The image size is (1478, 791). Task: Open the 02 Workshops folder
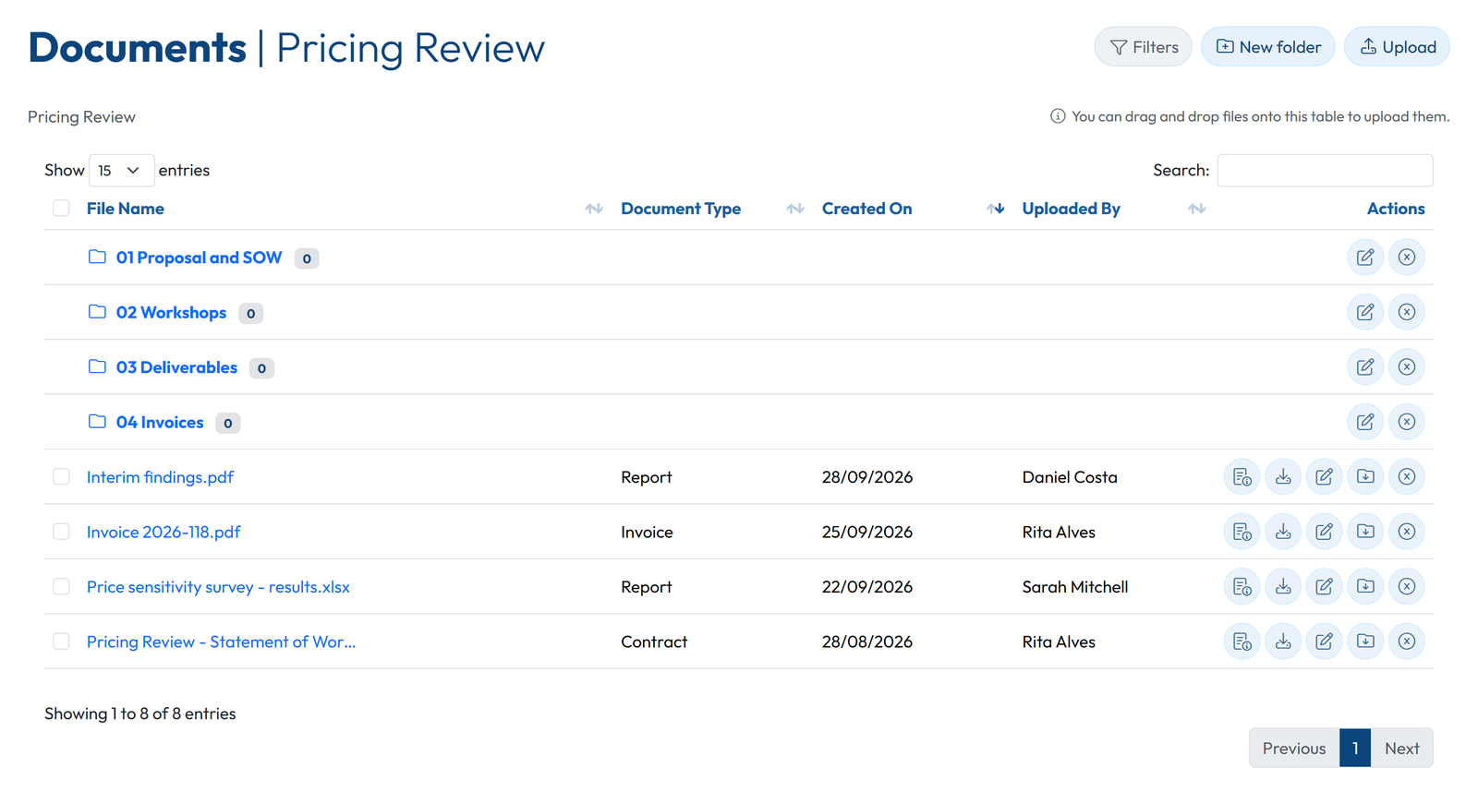click(171, 313)
